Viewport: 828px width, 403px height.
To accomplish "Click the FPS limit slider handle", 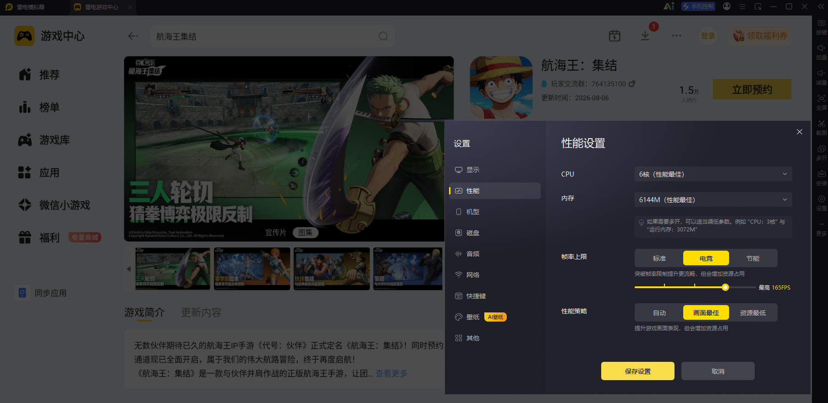I will click(725, 287).
